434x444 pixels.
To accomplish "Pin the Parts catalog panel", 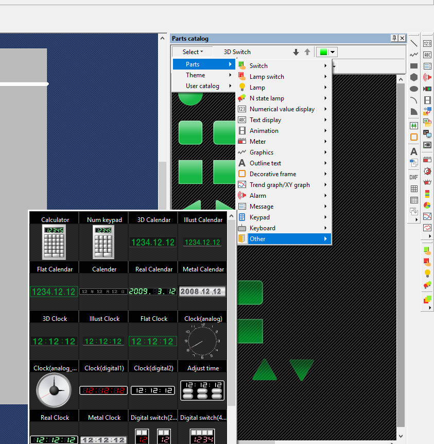I will [x=394, y=38].
